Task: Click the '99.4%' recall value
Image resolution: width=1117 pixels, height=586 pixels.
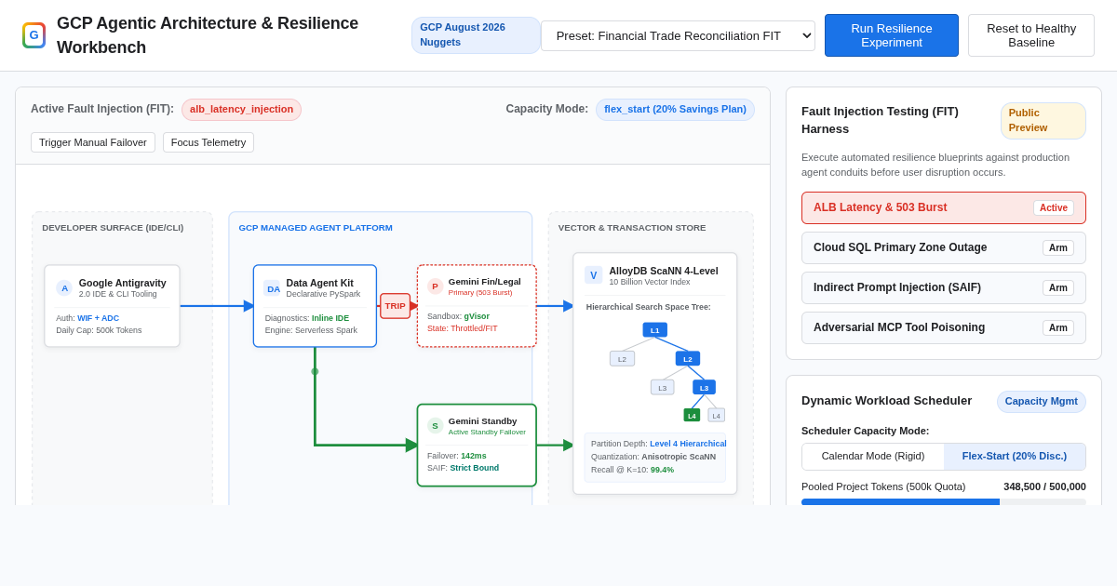Action: (662, 470)
